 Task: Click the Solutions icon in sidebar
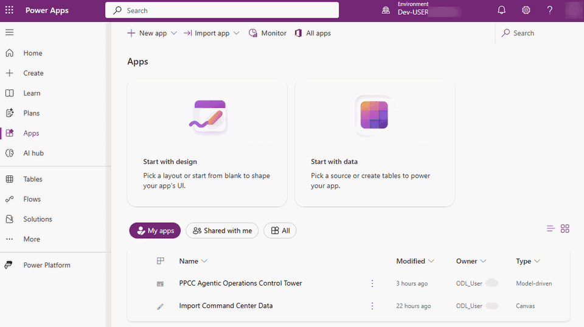(9, 219)
